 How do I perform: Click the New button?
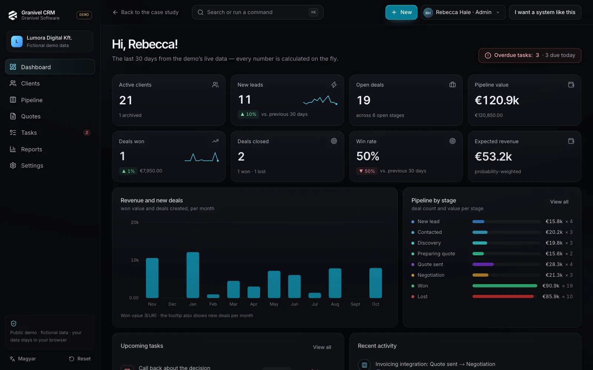pos(401,12)
